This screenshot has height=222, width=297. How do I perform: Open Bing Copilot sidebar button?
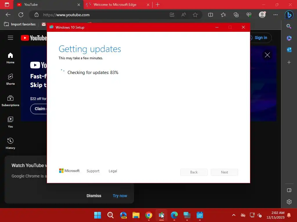click(x=289, y=15)
